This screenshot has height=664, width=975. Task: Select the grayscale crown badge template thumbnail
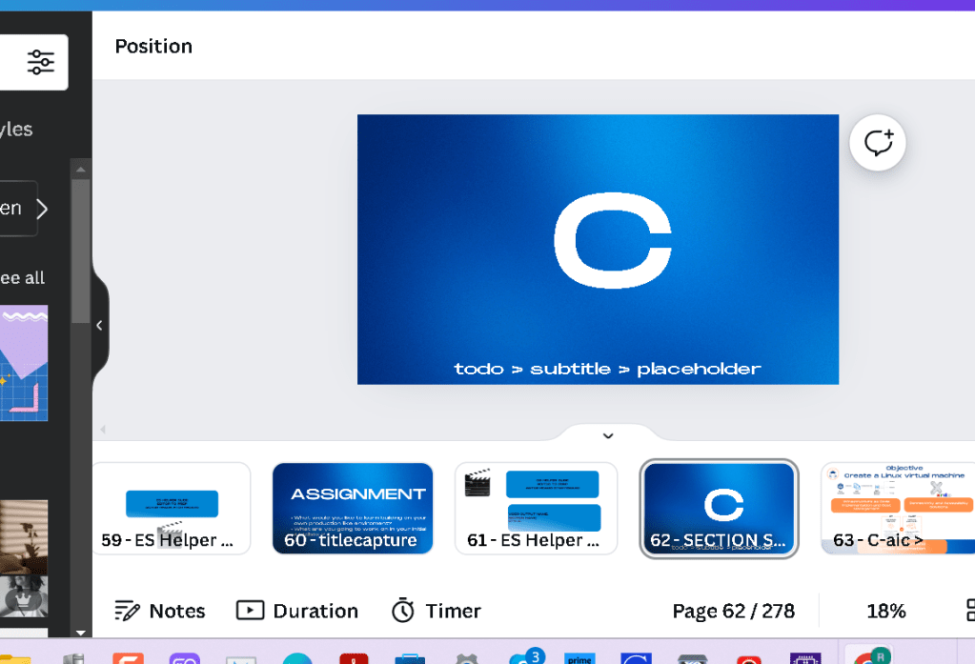pyautogui.click(x=24, y=596)
